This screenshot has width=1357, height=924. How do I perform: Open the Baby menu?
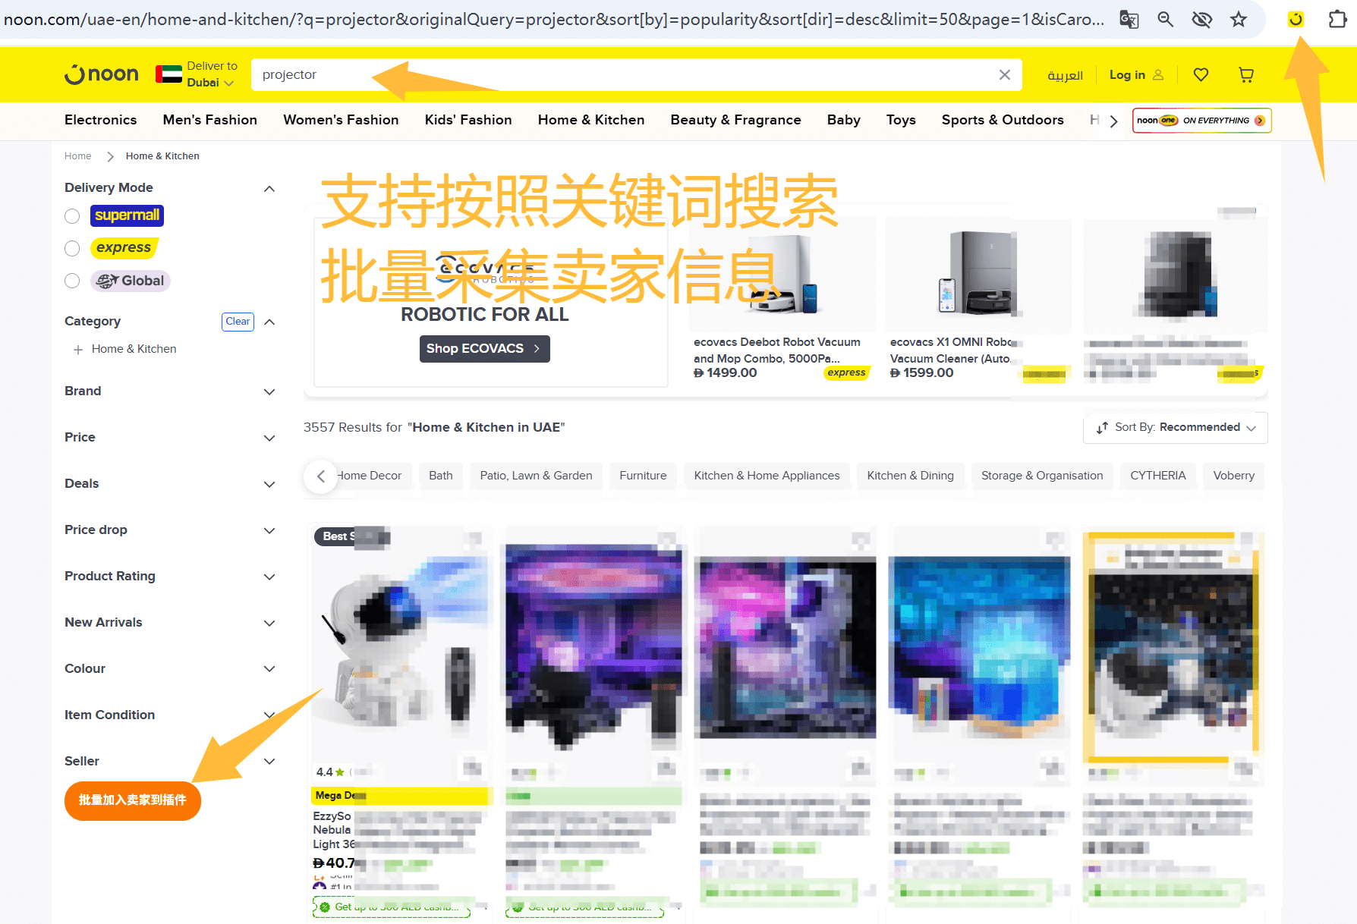tap(843, 120)
